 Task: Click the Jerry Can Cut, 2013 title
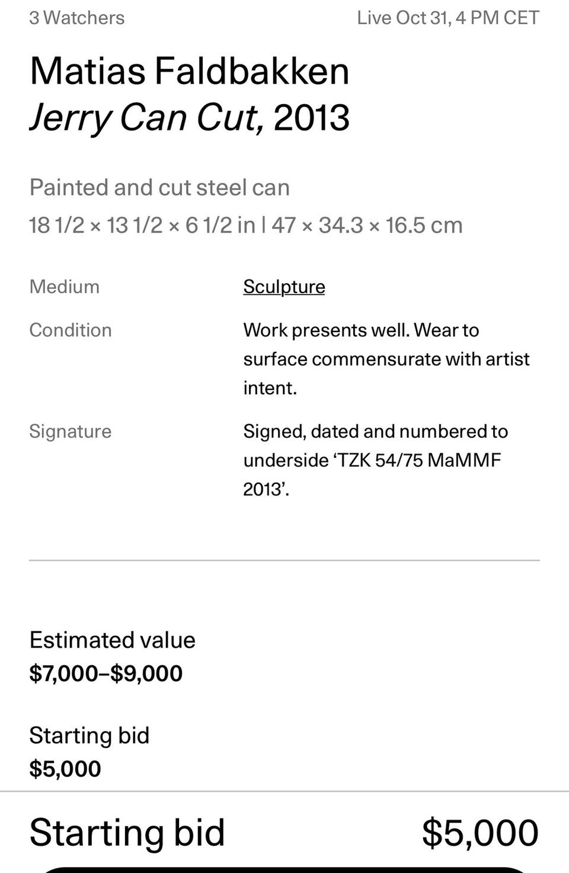tap(189, 117)
